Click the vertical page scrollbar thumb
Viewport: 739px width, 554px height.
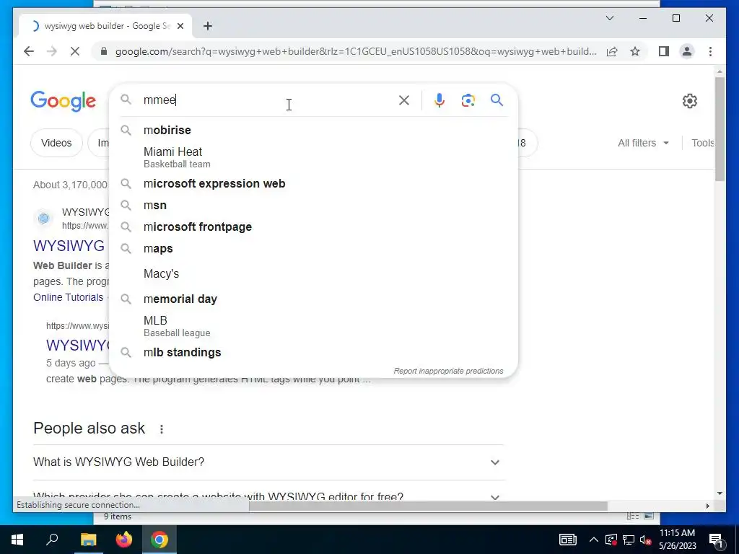pyautogui.click(x=720, y=128)
